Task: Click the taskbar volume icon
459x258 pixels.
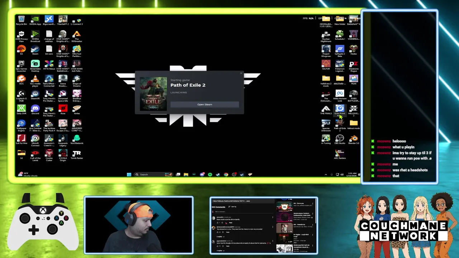Action: tap(342, 175)
